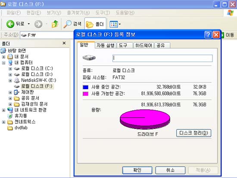
Task: Switch to the 하드웨어 tab
Action: pos(143,45)
